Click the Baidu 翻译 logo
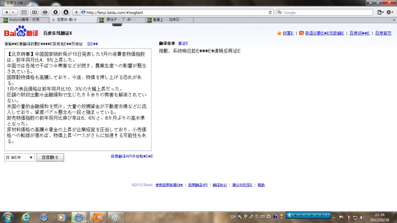397x223 pixels. pyautogui.click(x=21, y=31)
